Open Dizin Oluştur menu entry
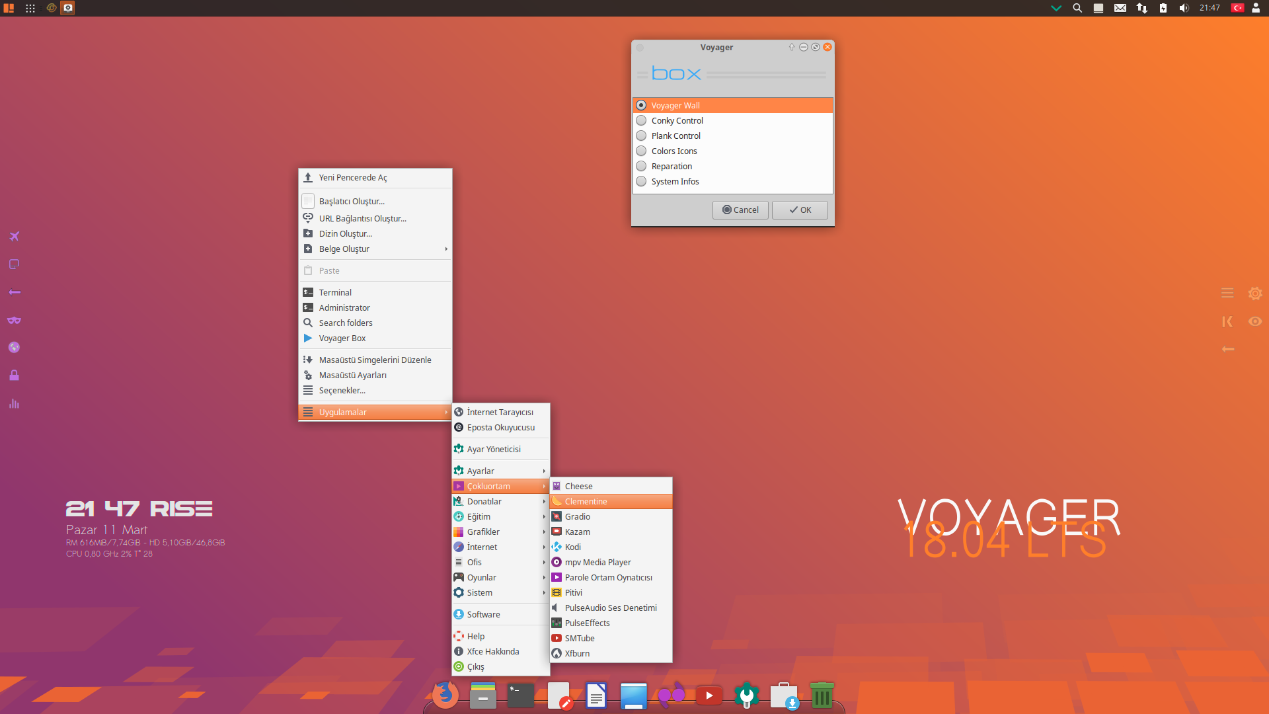 click(x=375, y=233)
